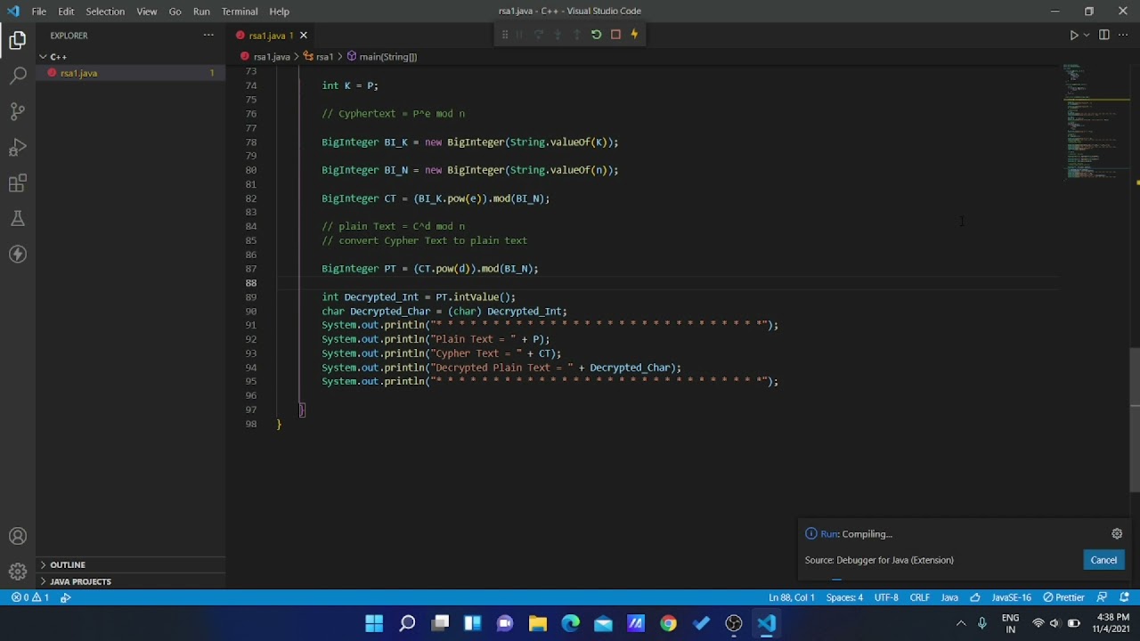Open the Go menu
The image size is (1140, 641).
click(x=175, y=12)
